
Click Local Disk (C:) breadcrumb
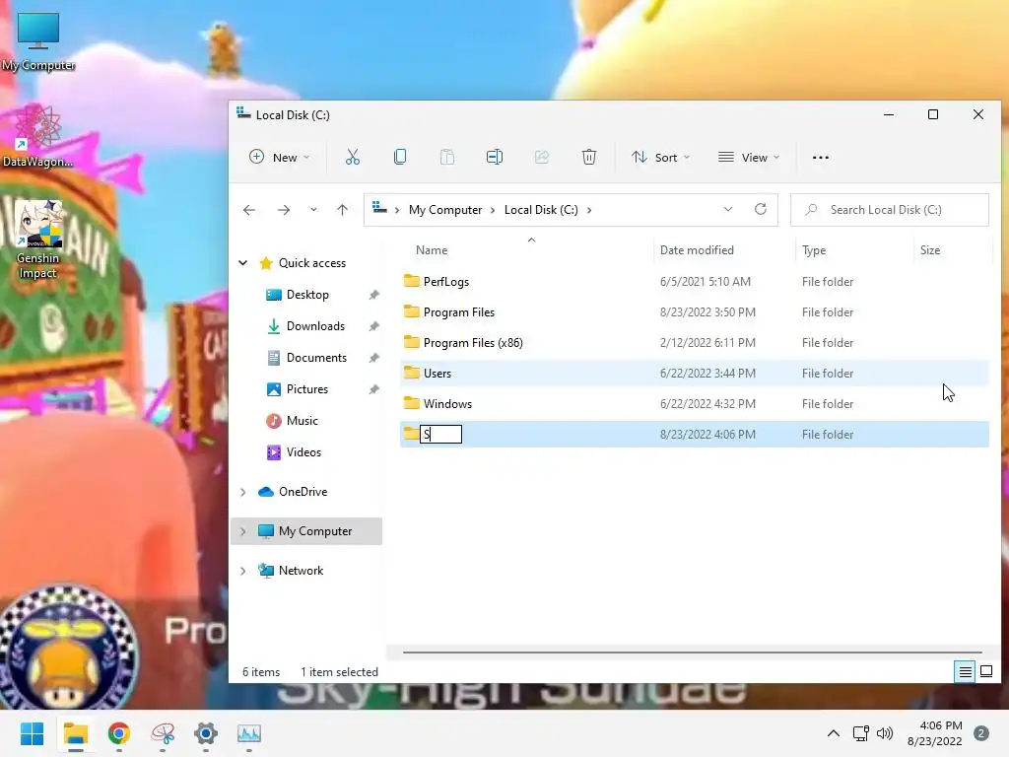pyautogui.click(x=541, y=210)
